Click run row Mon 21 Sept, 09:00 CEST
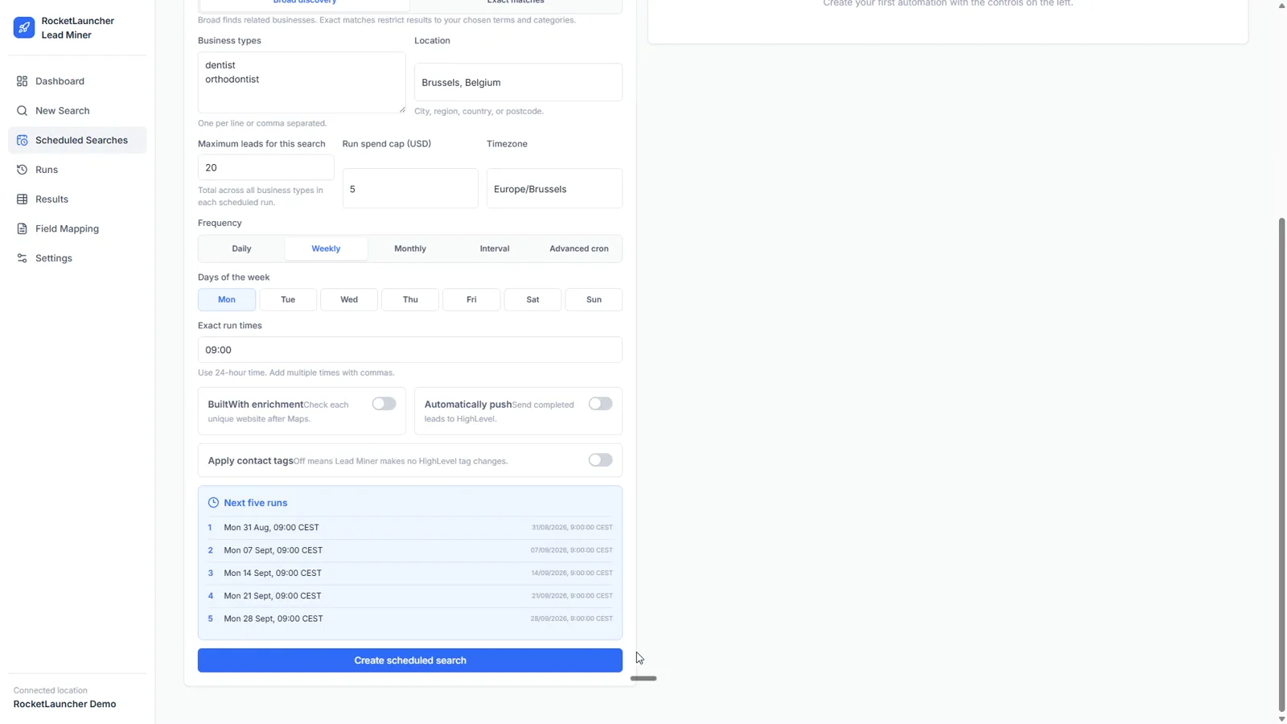Viewport: 1287px width, 724px height. [410, 596]
